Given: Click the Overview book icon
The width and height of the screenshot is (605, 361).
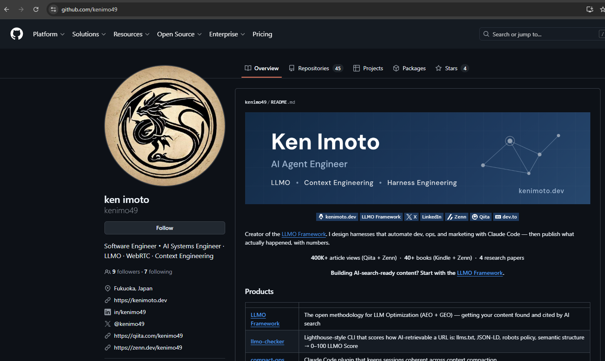Looking at the screenshot, I should click(x=248, y=68).
